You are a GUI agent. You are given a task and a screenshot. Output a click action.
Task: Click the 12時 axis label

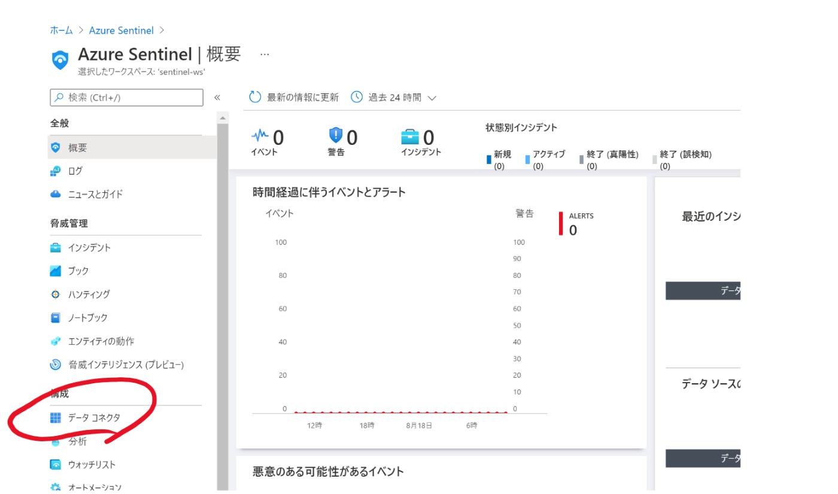pyautogui.click(x=315, y=425)
